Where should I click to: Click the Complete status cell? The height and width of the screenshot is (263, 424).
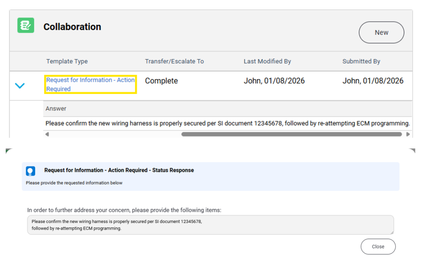pyautogui.click(x=161, y=81)
